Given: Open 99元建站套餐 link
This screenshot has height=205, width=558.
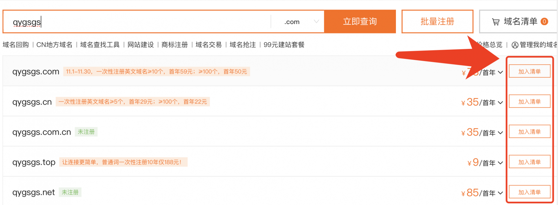Looking at the screenshot, I should tap(284, 45).
